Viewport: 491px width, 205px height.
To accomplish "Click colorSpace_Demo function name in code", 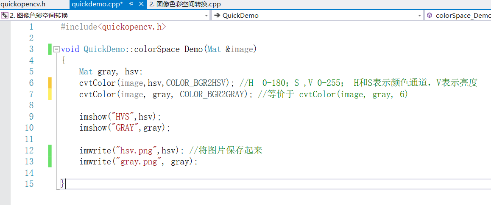I will [x=168, y=49].
